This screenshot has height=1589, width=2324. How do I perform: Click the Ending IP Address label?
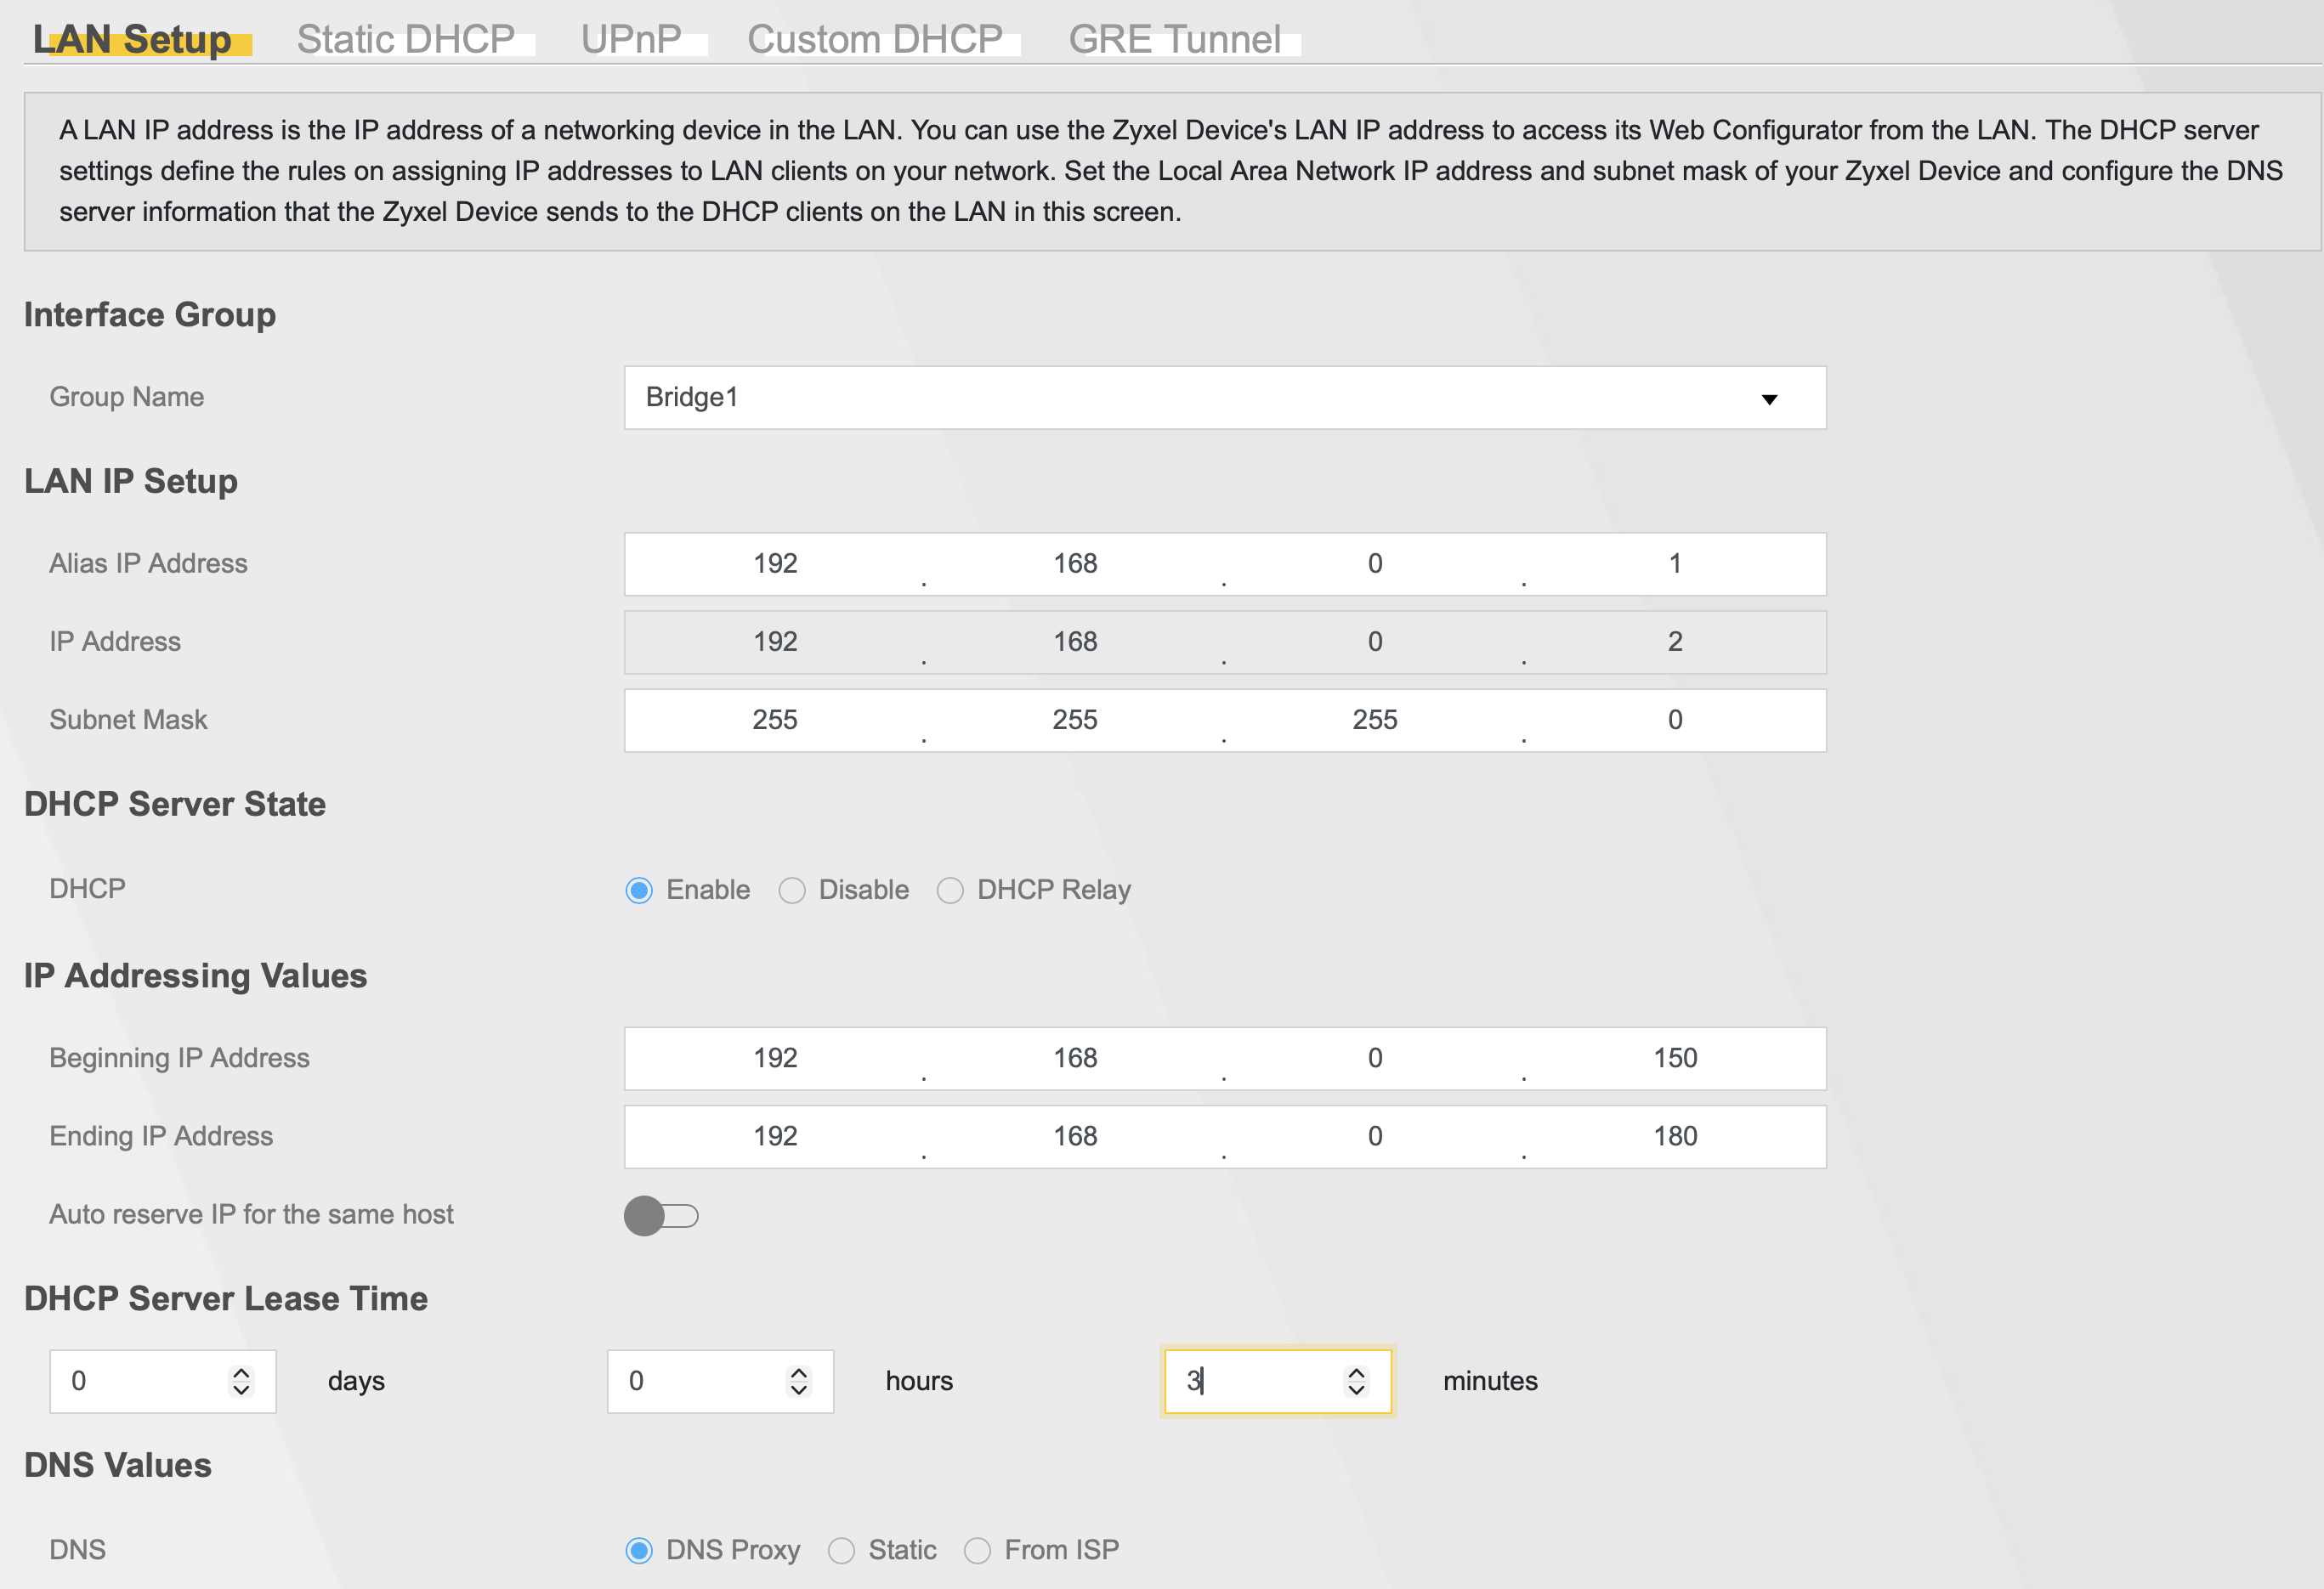click(x=161, y=1136)
